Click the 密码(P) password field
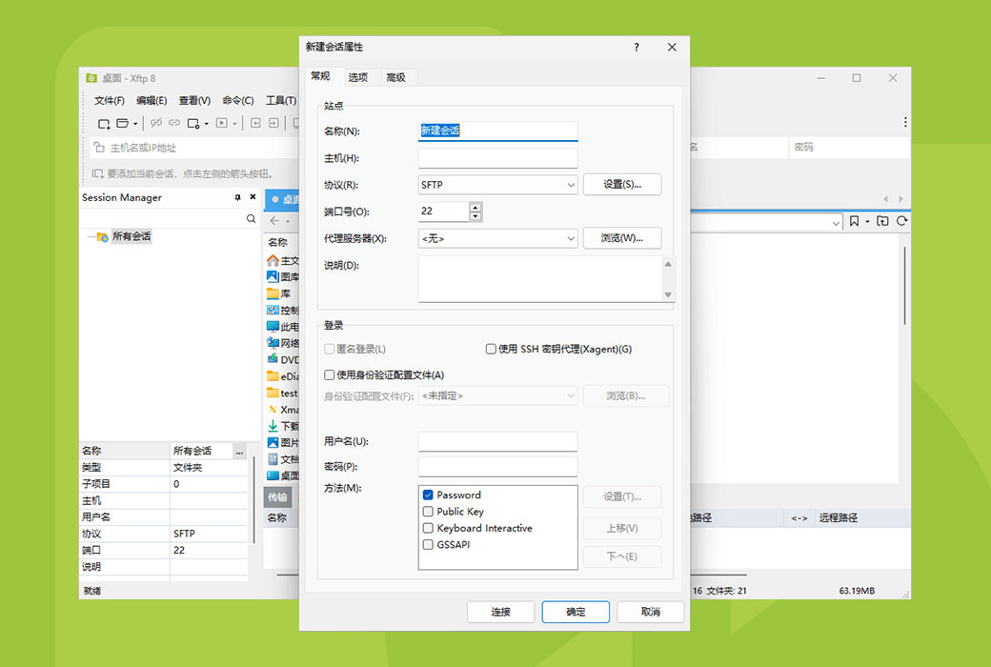 coord(498,467)
